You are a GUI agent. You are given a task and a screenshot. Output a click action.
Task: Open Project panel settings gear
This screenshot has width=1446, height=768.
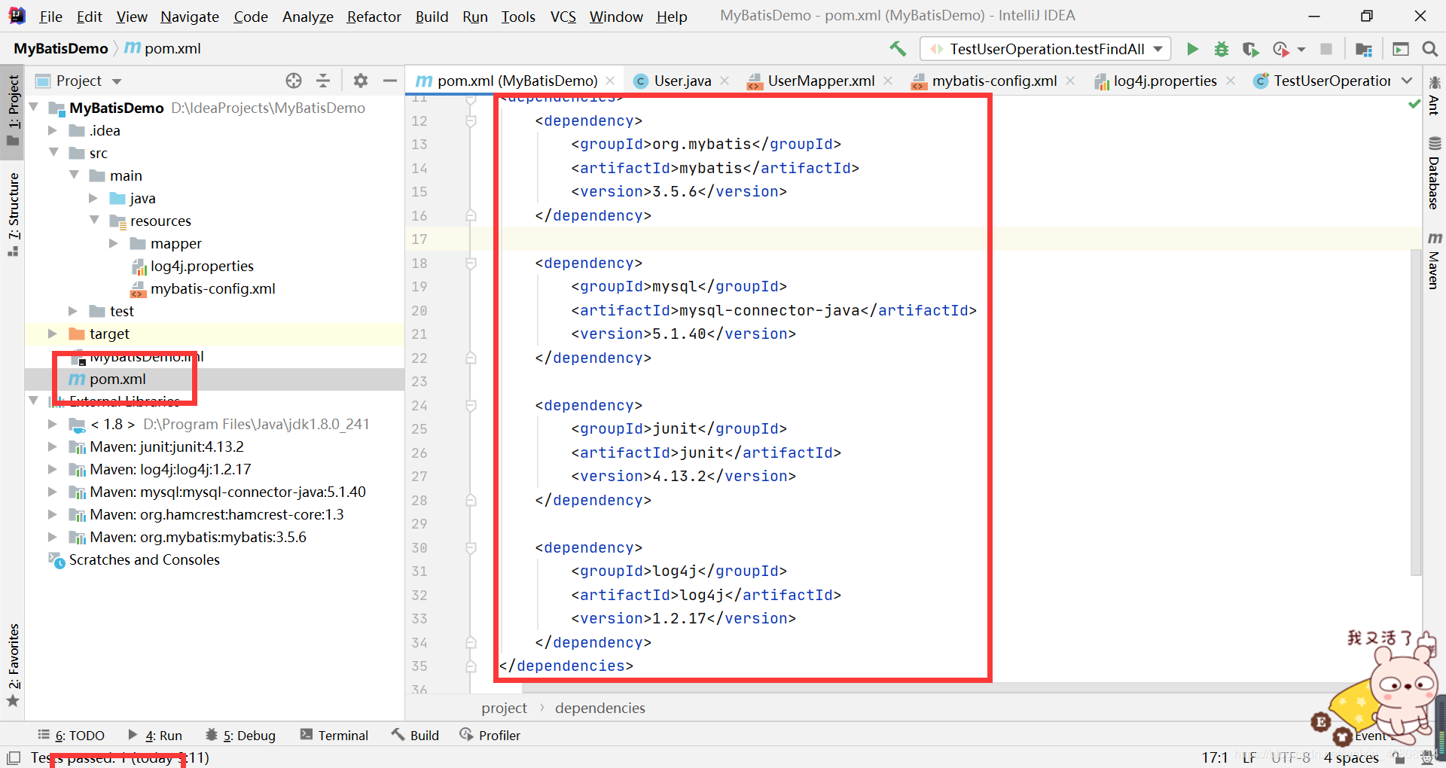point(361,81)
